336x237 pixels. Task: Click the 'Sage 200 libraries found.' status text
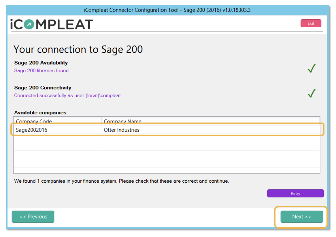click(x=42, y=70)
